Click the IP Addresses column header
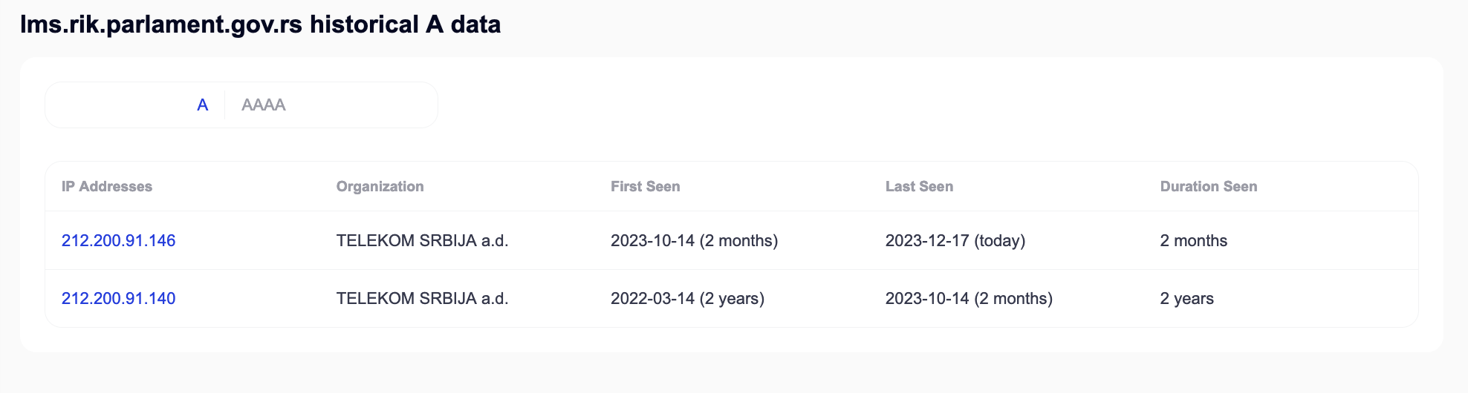The image size is (1468, 393). pyautogui.click(x=107, y=187)
